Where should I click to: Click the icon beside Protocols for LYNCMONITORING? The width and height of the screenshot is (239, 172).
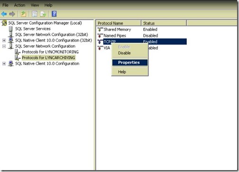pyautogui.click(x=18, y=52)
